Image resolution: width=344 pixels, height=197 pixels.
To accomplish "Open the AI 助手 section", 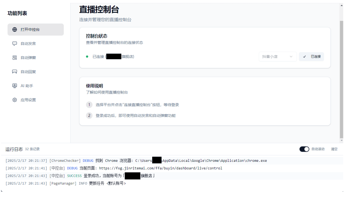I will point(36,86).
